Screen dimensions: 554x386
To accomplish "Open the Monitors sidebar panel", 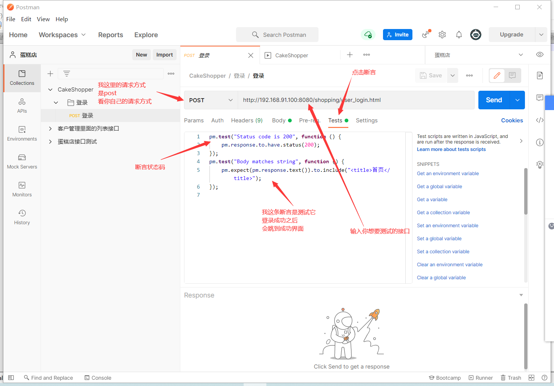I will tap(22, 190).
